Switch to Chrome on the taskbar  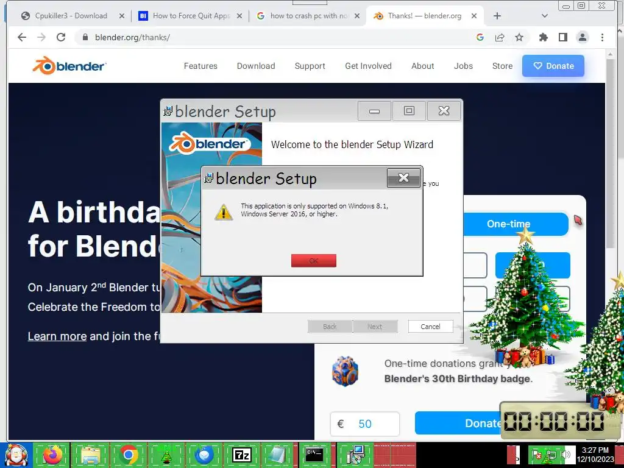129,455
